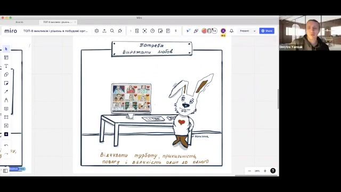This screenshot has width=341, height=192.
Task: Select the Connection line arrow tool
Action: pos(6,91)
